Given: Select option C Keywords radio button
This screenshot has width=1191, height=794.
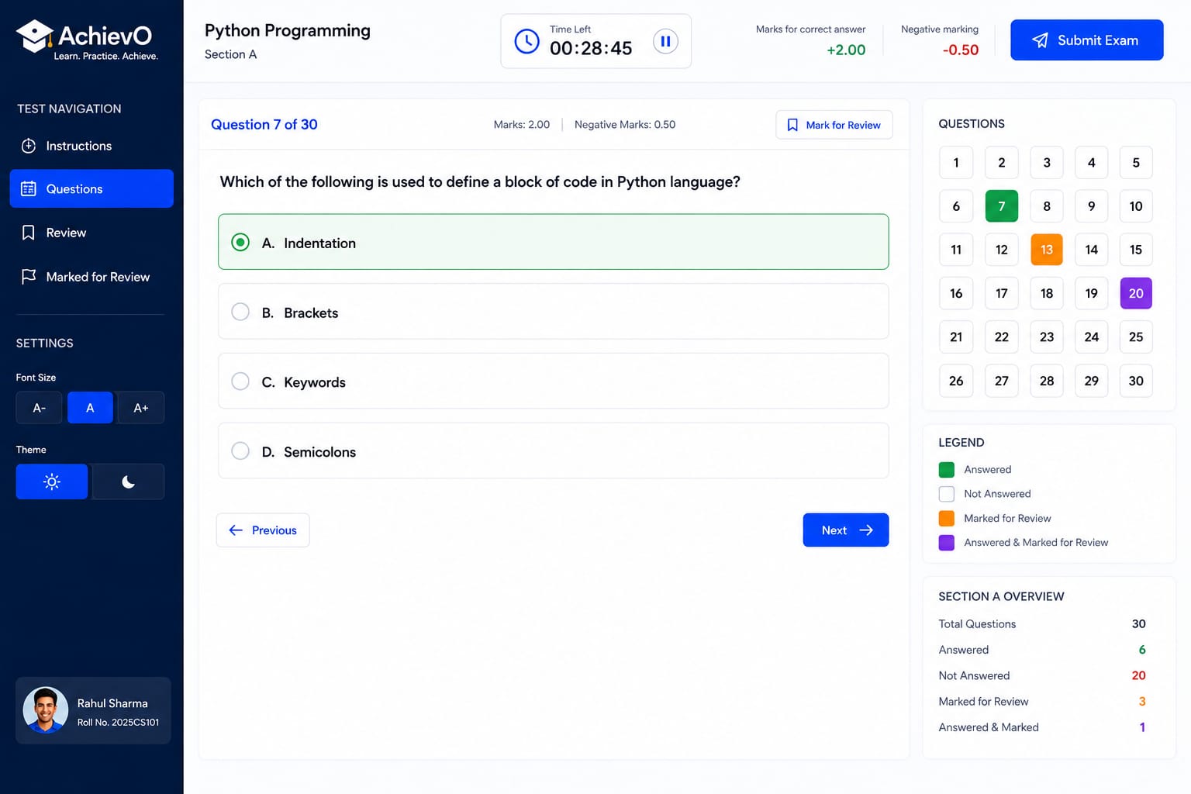Looking at the screenshot, I should tap(240, 381).
